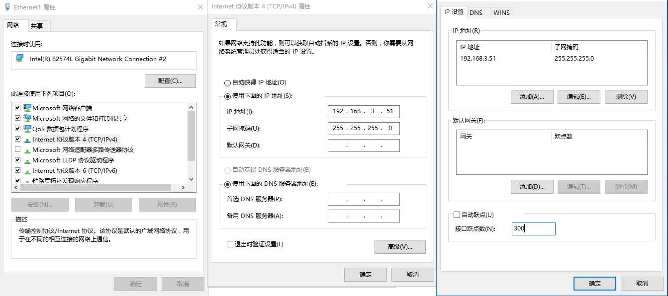Screen dimensions: 668x296
Task: Toggle 退出时验证设置 checkbox
Action: tap(230, 244)
